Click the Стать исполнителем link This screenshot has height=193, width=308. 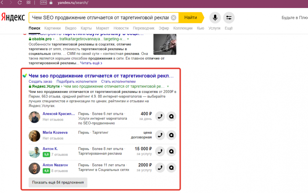point(118,82)
